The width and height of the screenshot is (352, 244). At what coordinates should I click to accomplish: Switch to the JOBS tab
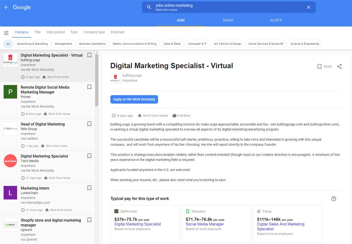tap(180, 20)
